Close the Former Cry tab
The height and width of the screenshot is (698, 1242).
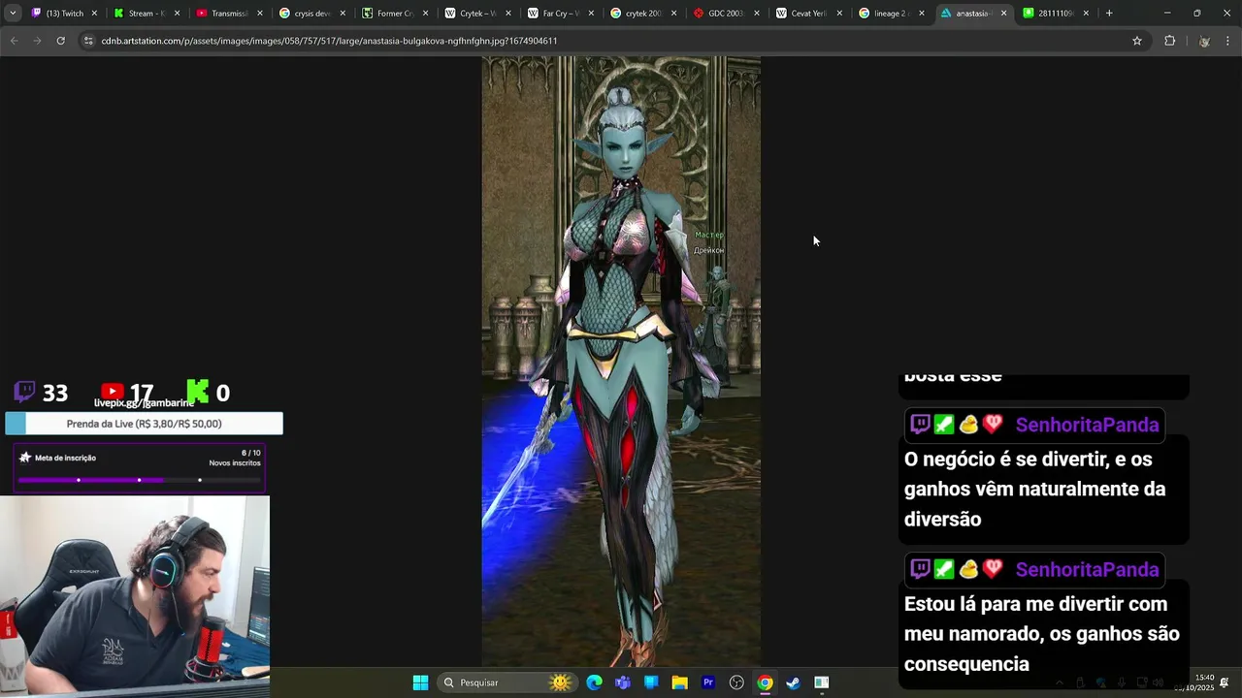coord(425,14)
